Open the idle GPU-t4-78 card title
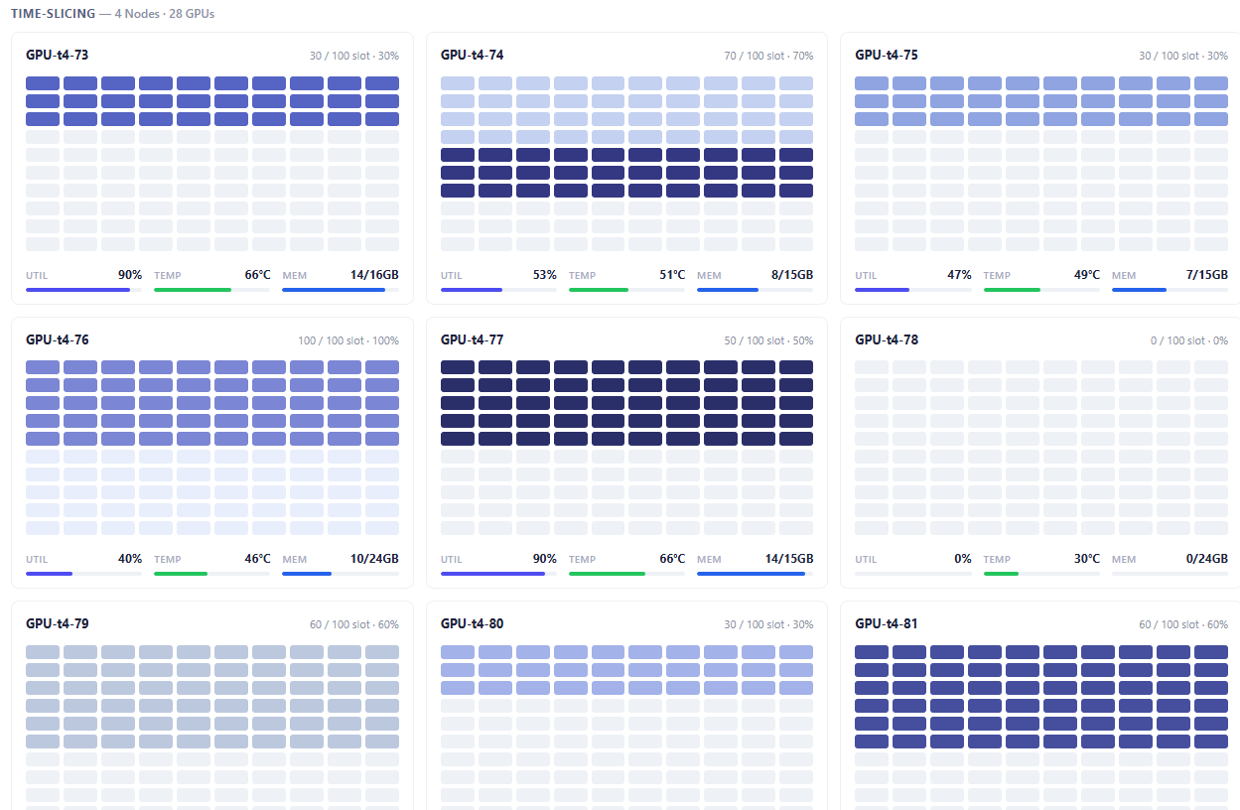Viewport: 1240px width, 810px height. click(887, 339)
